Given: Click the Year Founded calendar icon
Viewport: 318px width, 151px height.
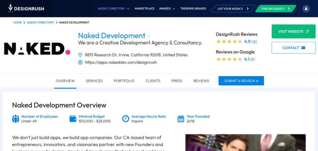Looking at the screenshot, I should (181, 119).
